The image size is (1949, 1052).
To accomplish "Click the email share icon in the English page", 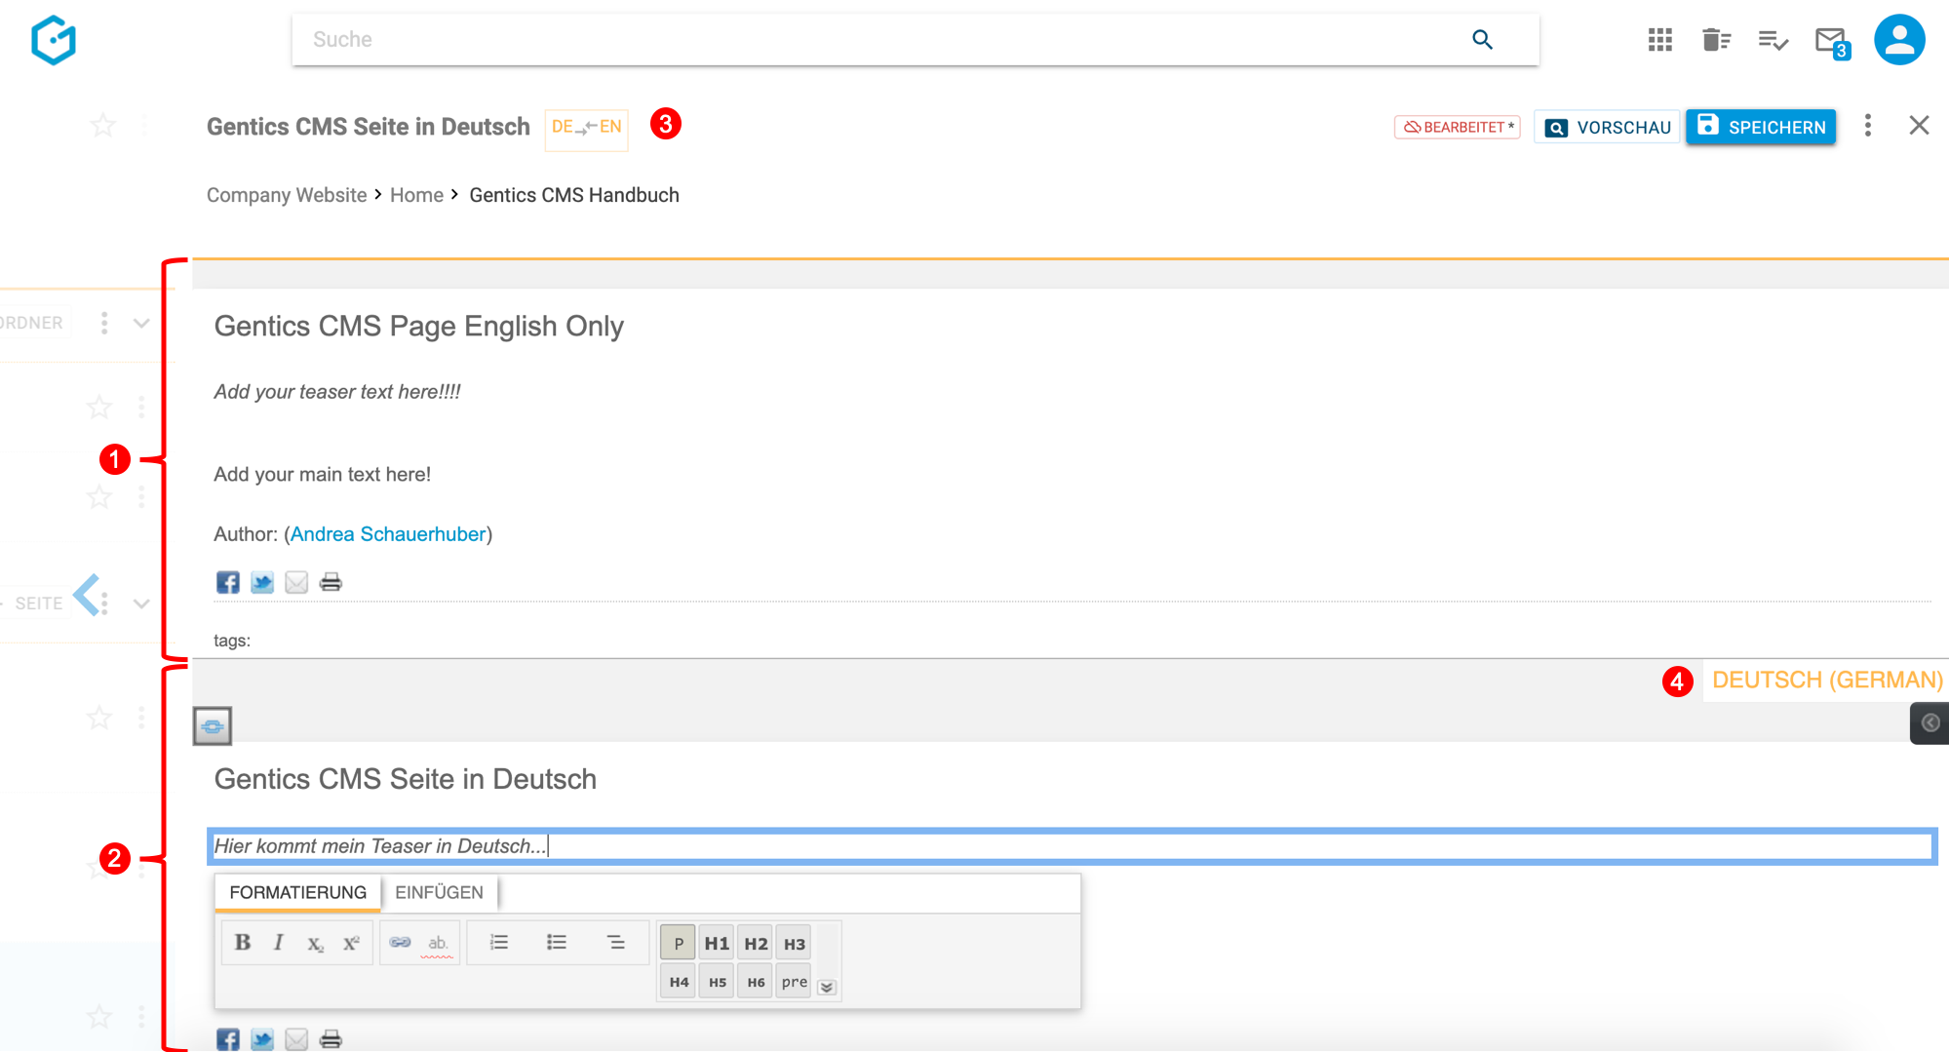I will point(296,583).
